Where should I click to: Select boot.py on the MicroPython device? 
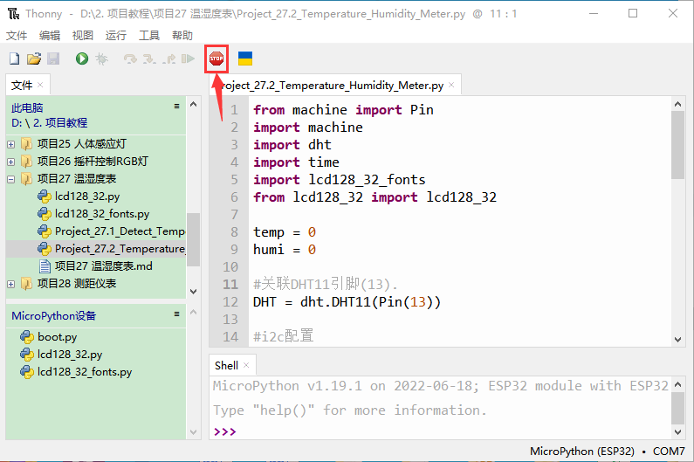(x=57, y=337)
